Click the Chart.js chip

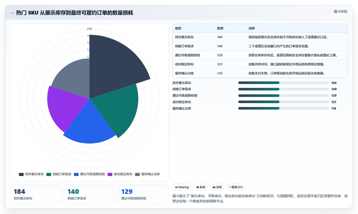[182, 187]
